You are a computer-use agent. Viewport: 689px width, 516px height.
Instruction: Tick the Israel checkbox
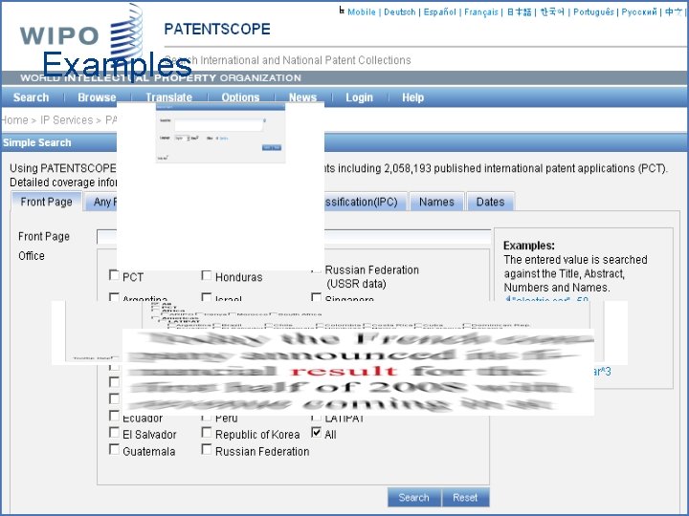206,297
